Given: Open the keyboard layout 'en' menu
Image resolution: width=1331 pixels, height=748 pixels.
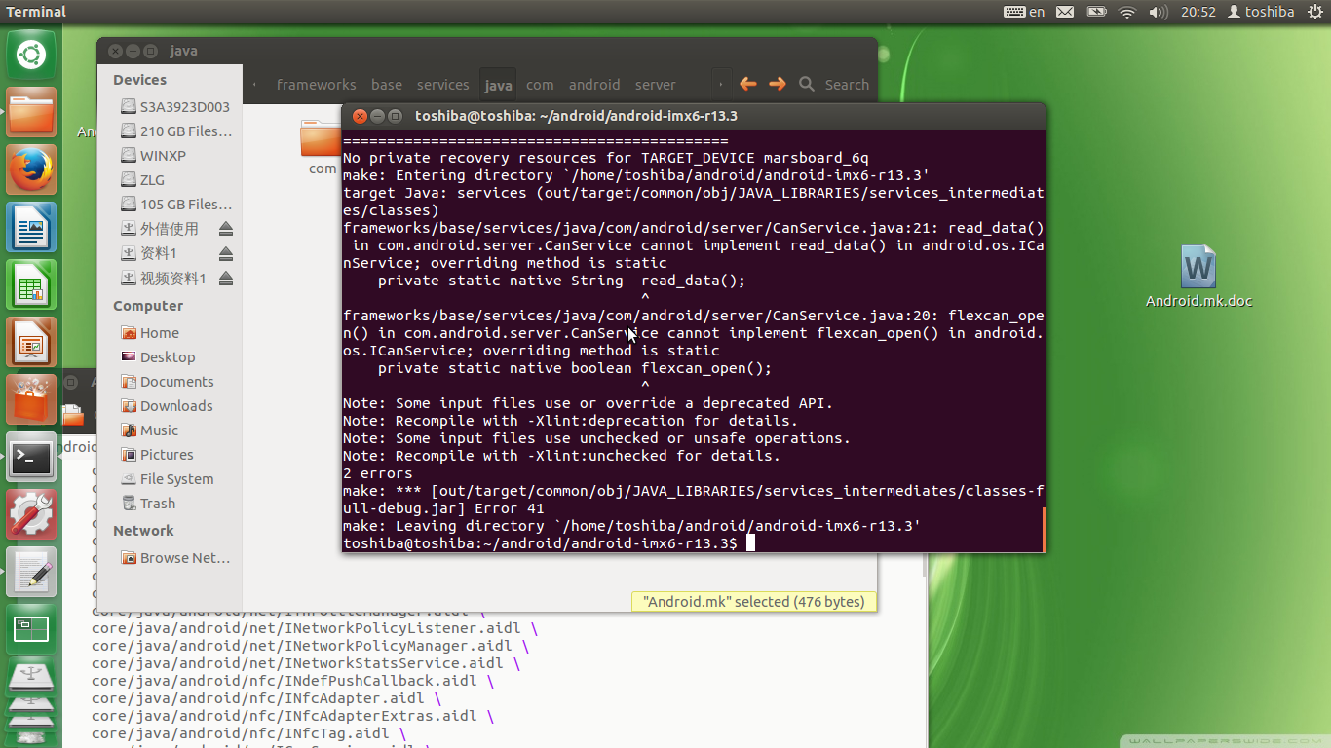Looking at the screenshot, I should (1024, 12).
